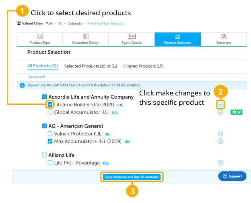View Selected Products (15 of 31)
This screenshot has height=203, width=251.
[x=91, y=66]
